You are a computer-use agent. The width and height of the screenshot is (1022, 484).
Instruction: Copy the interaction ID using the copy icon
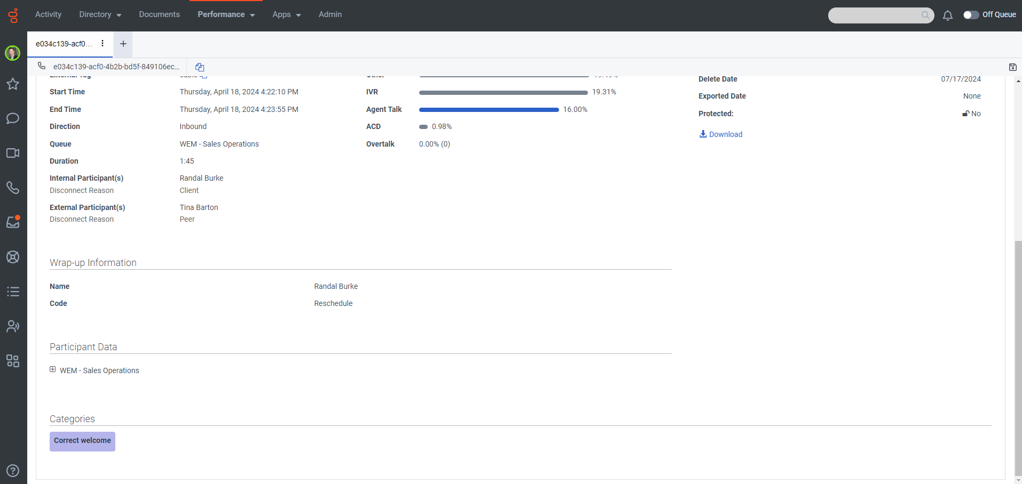tap(200, 67)
